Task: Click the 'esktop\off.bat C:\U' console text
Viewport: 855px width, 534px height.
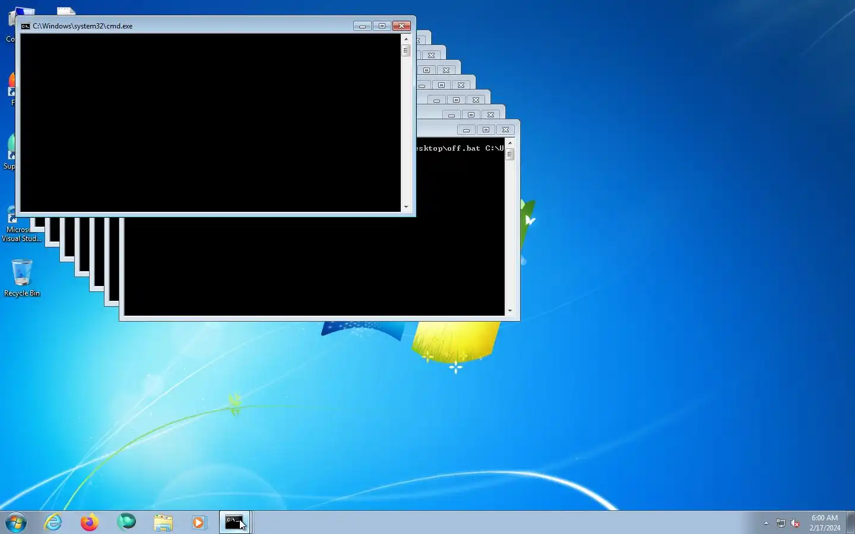Action: click(460, 148)
